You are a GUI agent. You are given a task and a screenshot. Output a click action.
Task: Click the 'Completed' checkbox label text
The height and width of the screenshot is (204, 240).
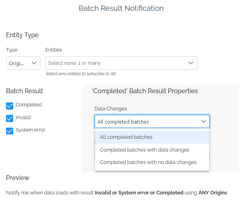point(29,105)
